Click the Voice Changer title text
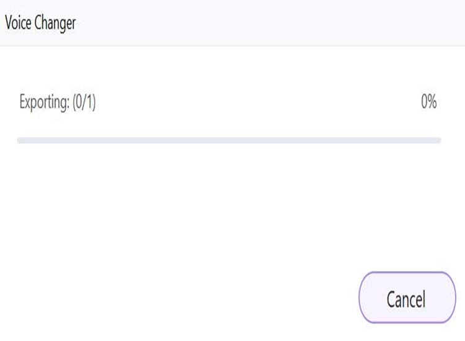This screenshot has height=341, width=465. (x=40, y=24)
